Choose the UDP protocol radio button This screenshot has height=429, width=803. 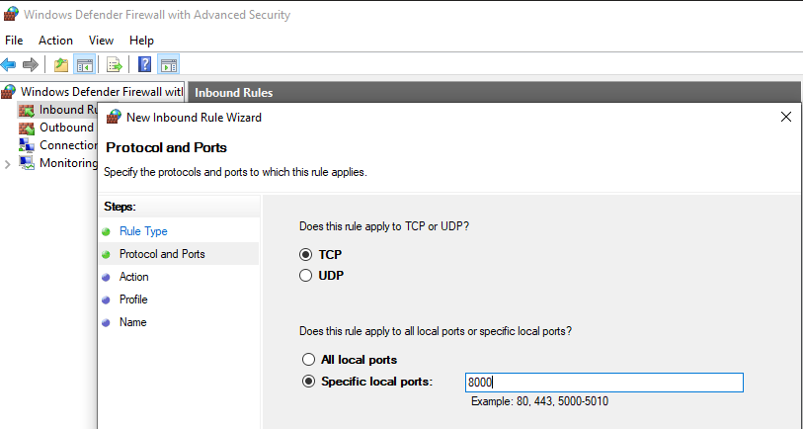pos(306,276)
